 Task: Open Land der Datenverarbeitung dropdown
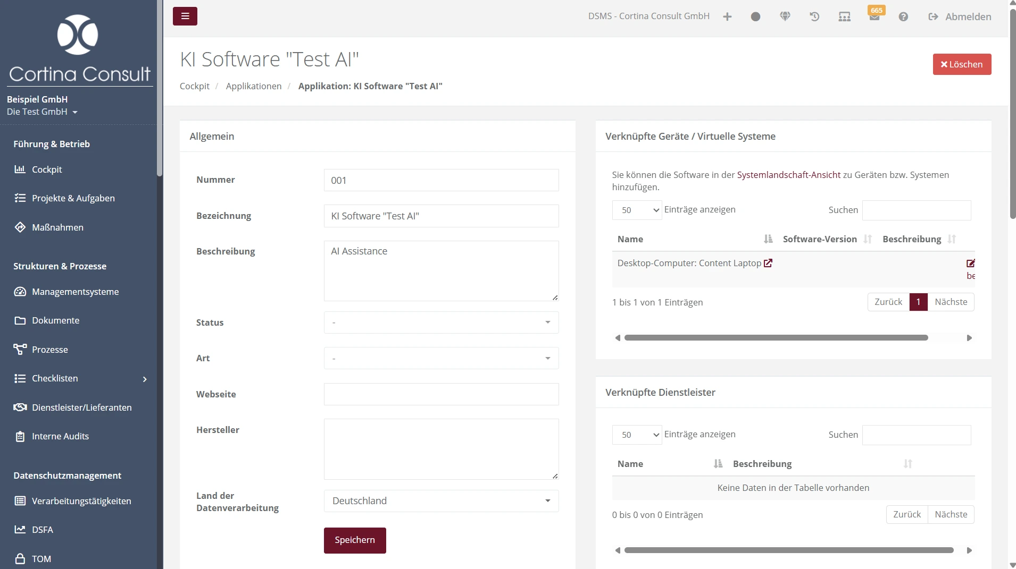pyautogui.click(x=441, y=501)
